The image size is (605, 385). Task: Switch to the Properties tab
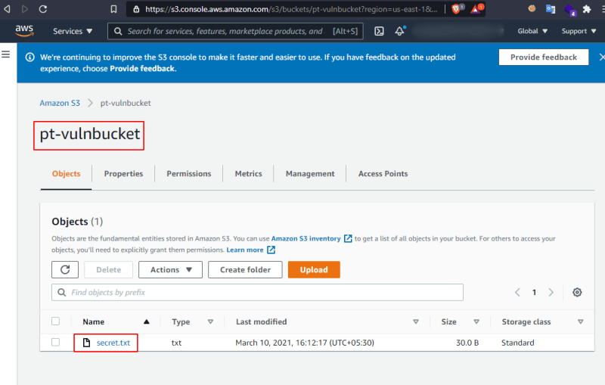[123, 174]
